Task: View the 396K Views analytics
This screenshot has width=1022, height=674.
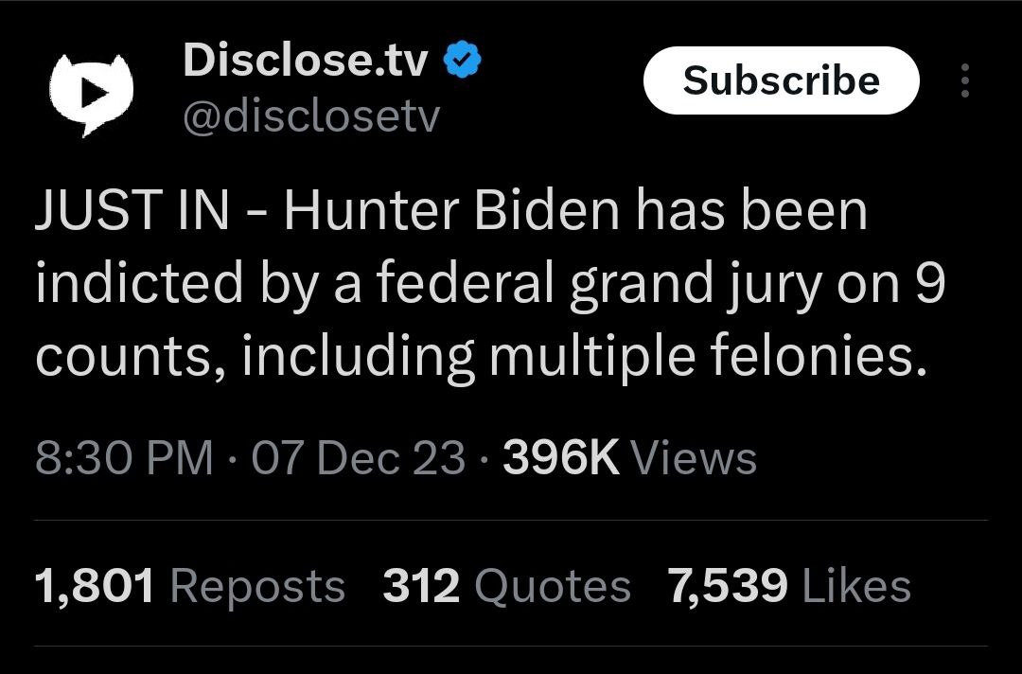Action: click(x=629, y=458)
